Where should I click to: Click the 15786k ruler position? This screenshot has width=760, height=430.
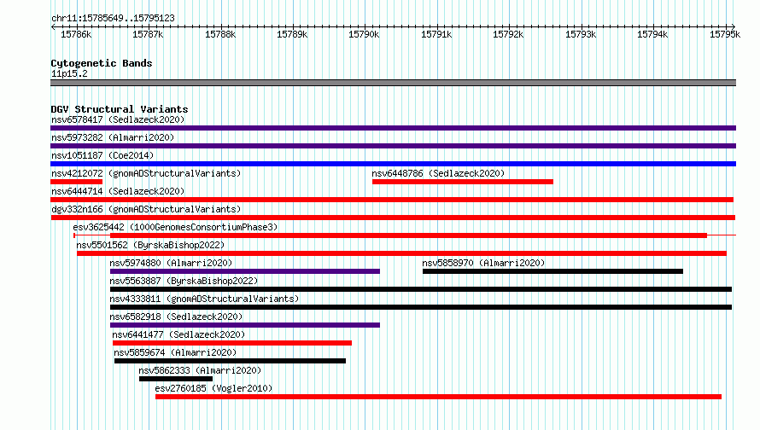(76, 34)
